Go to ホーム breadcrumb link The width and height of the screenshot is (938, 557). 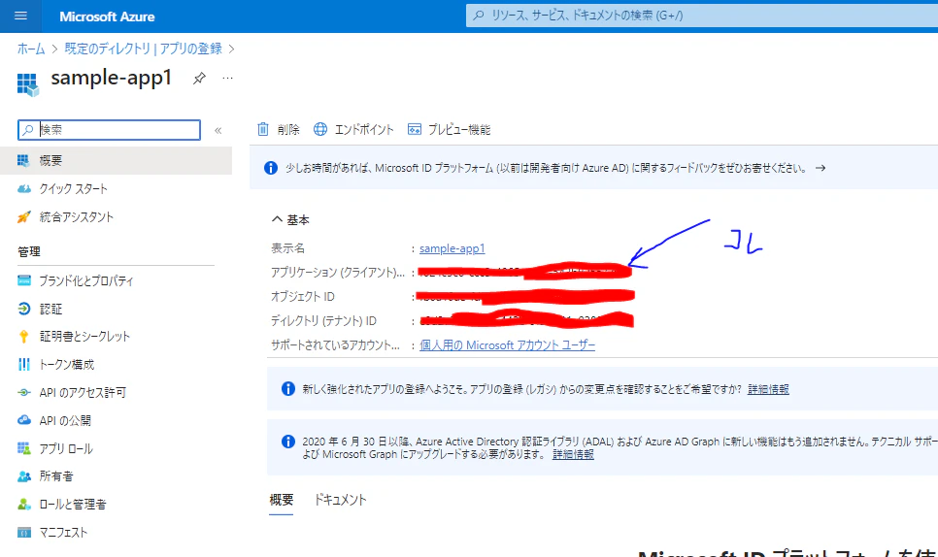click(x=31, y=49)
